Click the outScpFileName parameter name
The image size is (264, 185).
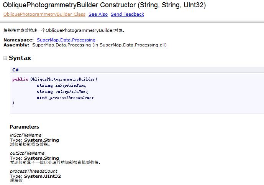coord(27,153)
